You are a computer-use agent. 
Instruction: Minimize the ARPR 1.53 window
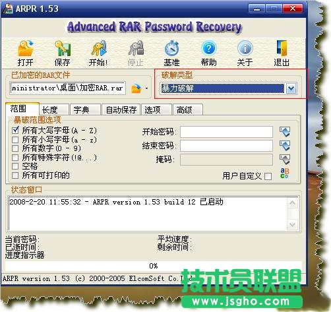pyautogui.click(x=256, y=9)
